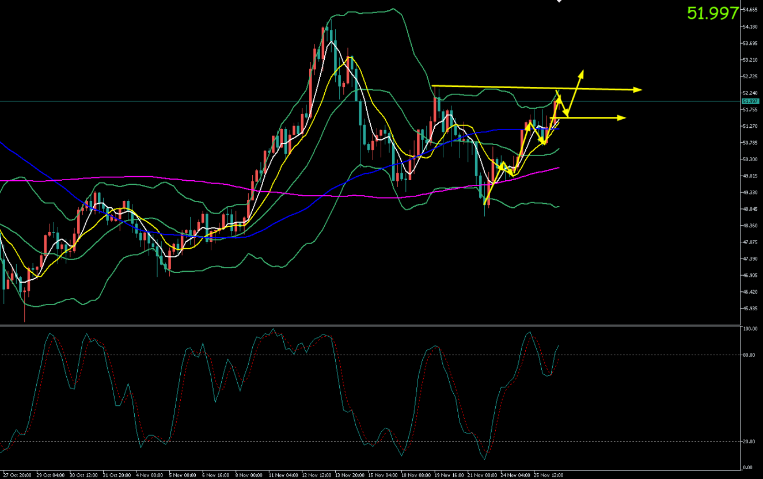Click the 80.00 level on oscillator scale
The image size is (763, 479).
point(749,355)
